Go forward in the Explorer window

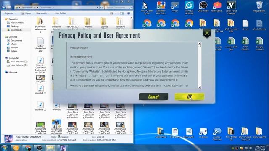[x=9, y=8]
